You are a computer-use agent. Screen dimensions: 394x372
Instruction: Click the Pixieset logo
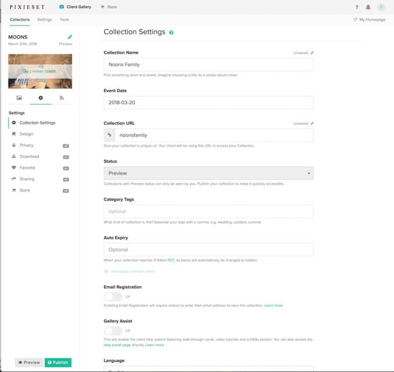tap(27, 7)
